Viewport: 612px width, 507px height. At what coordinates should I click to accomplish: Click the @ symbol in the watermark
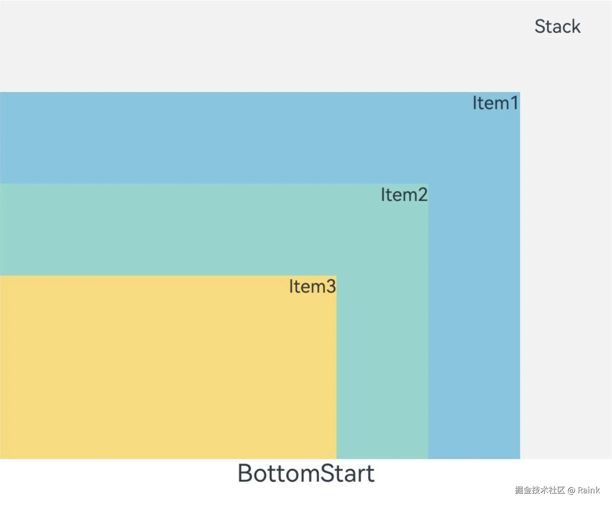571,491
